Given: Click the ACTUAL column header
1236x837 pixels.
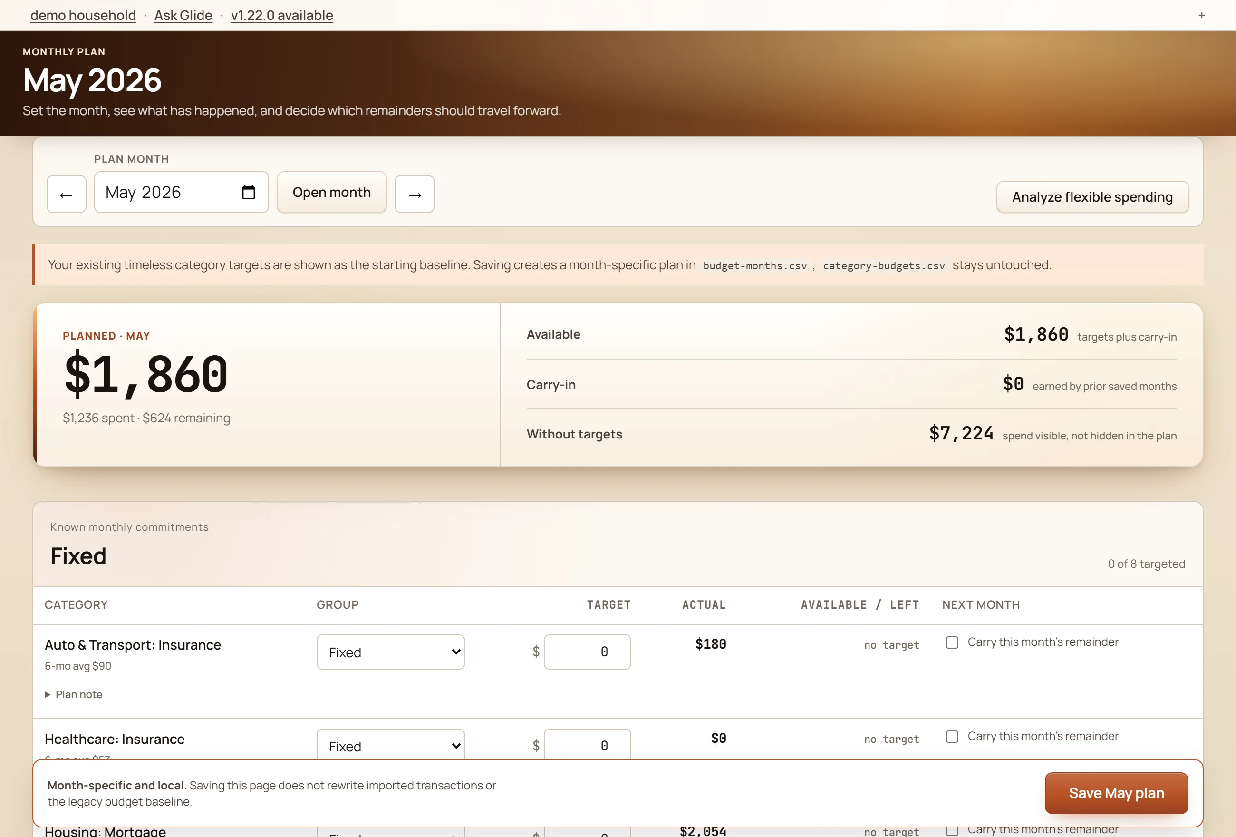Looking at the screenshot, I should [x=704, y=605].
